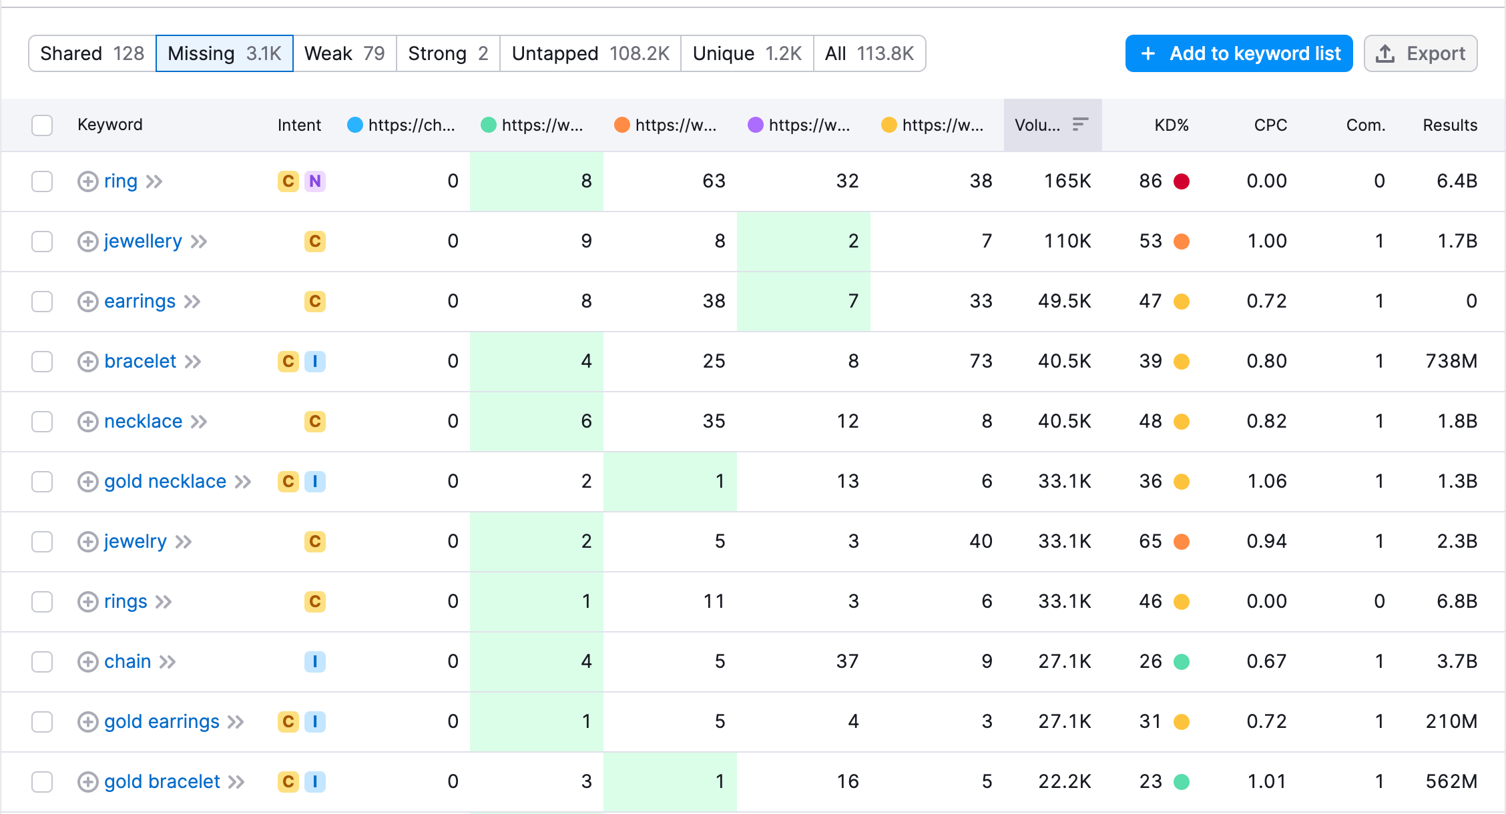
Task: Open the Weak keywords filter tab
Action: coord(344,53)
